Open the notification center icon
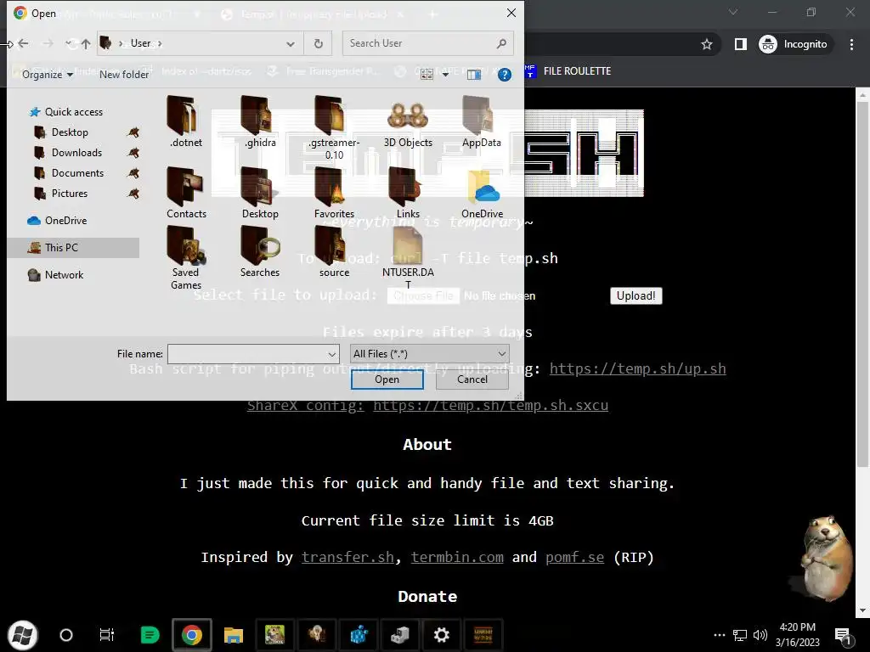The image size is (870, 652). coord(843,635)
